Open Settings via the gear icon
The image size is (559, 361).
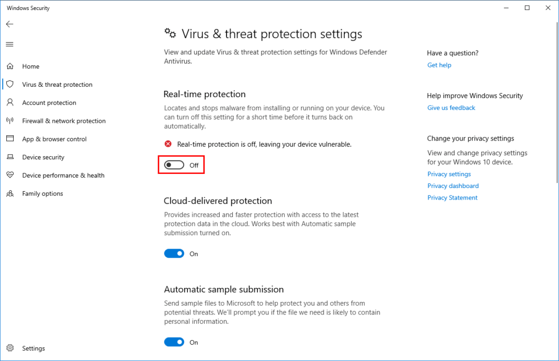pos(10,348)
